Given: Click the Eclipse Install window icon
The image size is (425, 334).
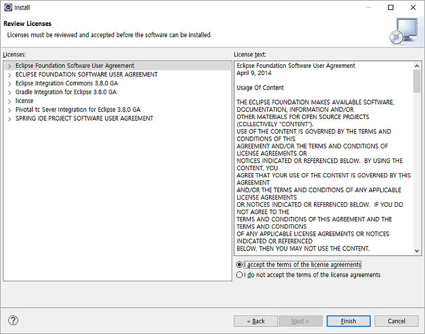Looking at the screenshot, I should pos(8,8).
